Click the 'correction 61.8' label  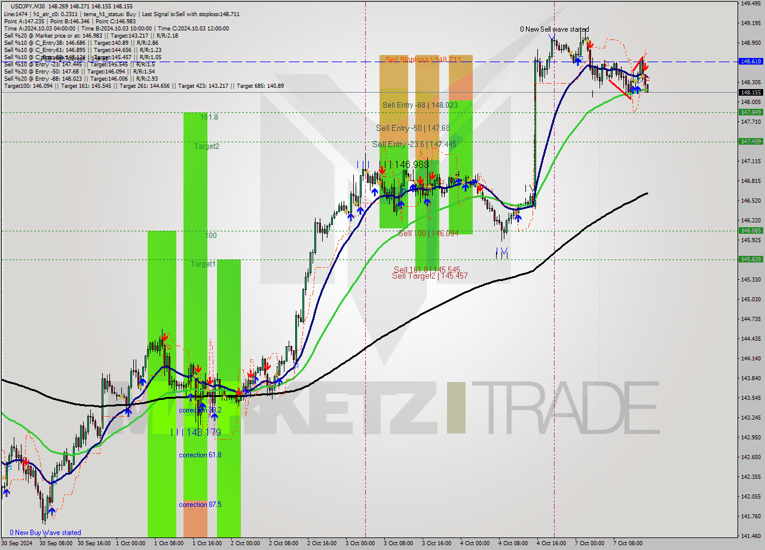click(200, 455)
